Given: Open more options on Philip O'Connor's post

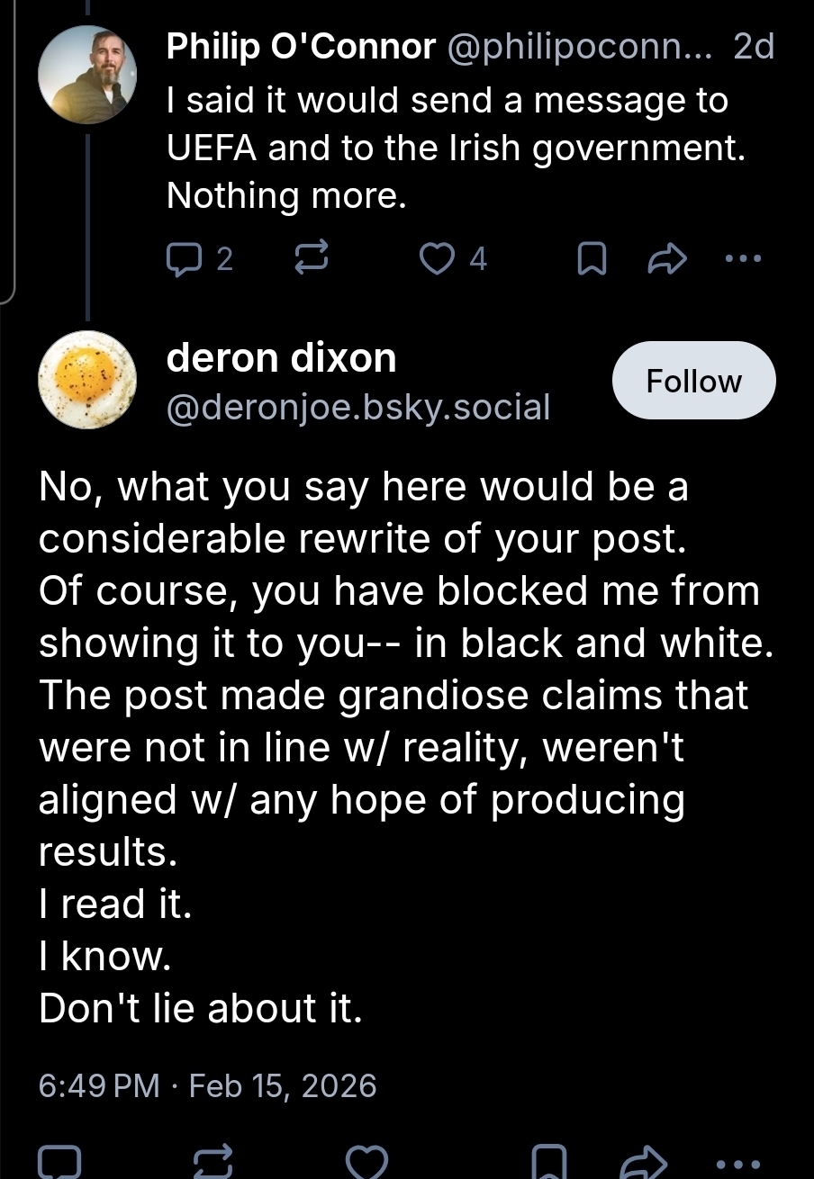Looking at the screenshot, I should (743, 259).
